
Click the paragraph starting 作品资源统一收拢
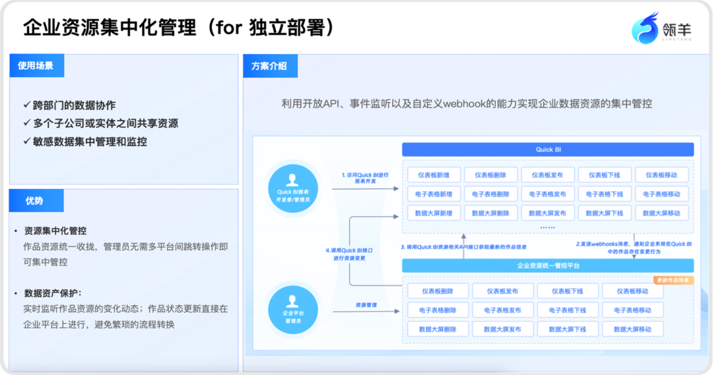pyautogui.click(x=125, y=254)
